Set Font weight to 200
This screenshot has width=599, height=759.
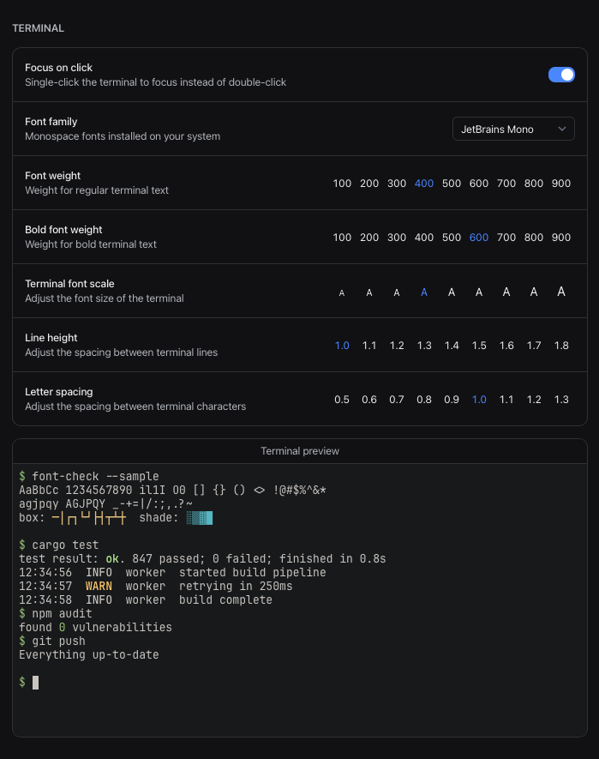point(369,184)
